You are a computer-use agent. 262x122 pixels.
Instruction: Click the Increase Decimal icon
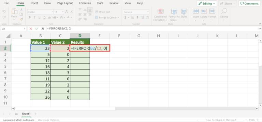pos(142,17)
